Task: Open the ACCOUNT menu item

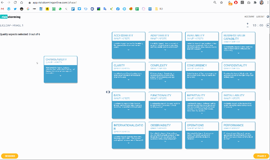Action: pos(249,17)
